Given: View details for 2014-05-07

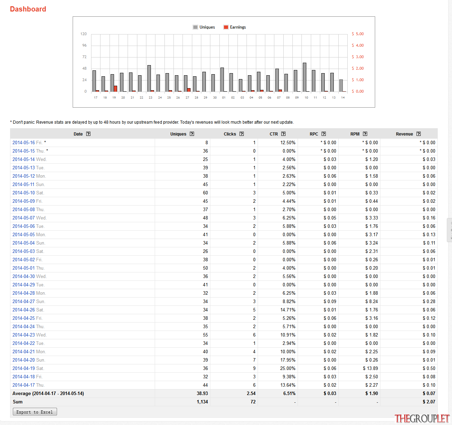Looking at the screenshot, I should (x=24, y=218).
